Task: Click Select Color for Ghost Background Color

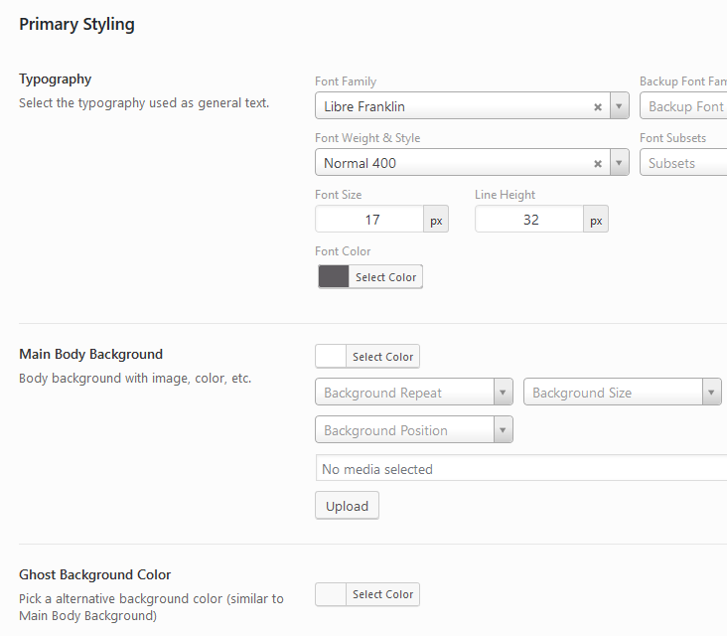Action: coord(382,594)
